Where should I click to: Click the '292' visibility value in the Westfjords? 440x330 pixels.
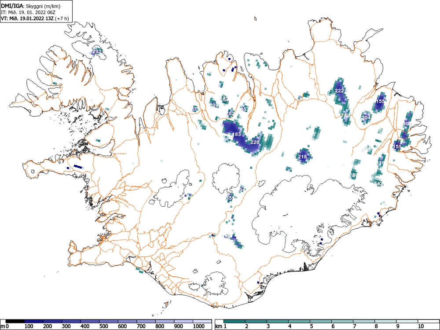pyautogui.click(x=96, y=51)
